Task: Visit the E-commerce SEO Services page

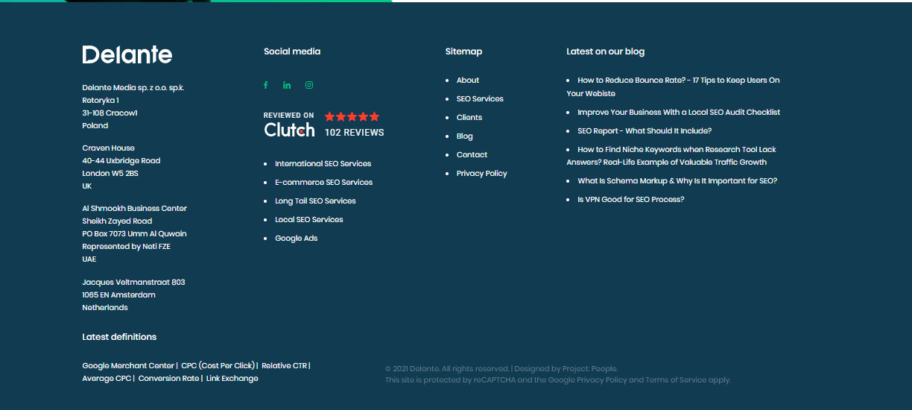Action: click(x=323, y=183)
